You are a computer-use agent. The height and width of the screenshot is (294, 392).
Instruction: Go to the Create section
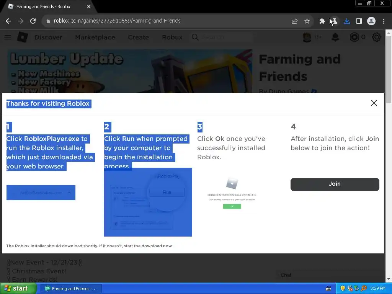(x=139, y=37)
